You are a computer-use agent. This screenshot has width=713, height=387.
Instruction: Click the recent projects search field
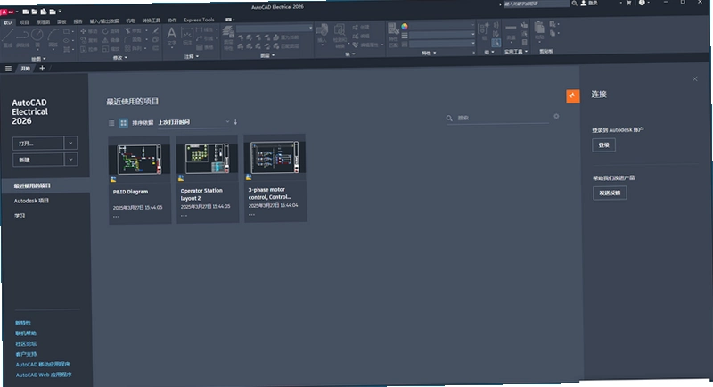pos(498,119)
